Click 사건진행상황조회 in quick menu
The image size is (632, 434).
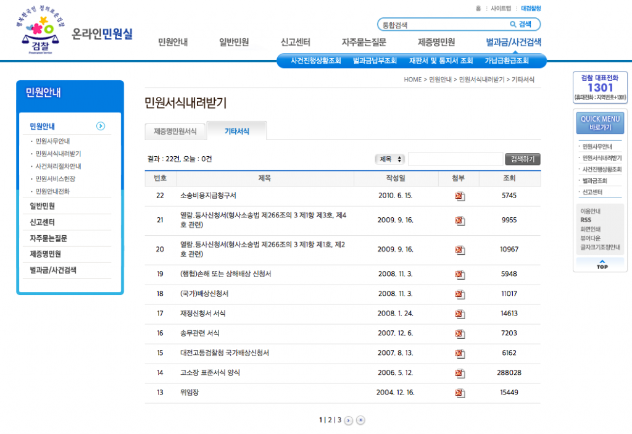(x=602, y=169)
